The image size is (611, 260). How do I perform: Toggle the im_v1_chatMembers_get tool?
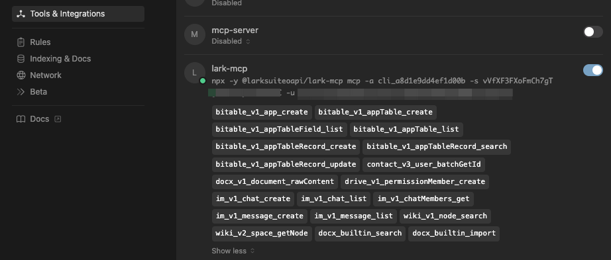point(423,199)
